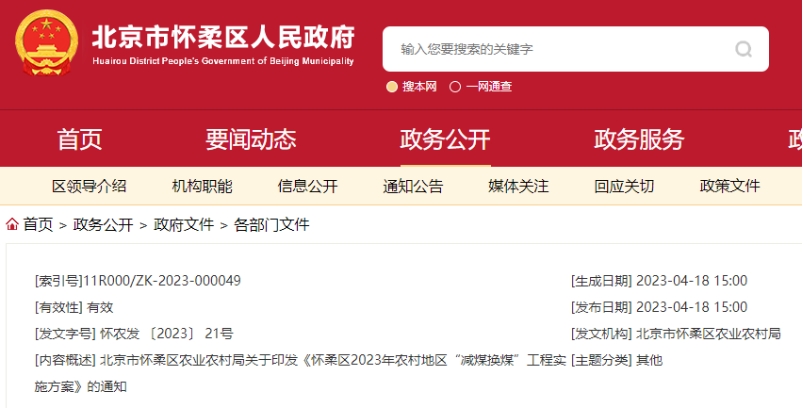This screenshot has height=408, width=802.
Task: Open the 首页 main navigation tab
Action: [79, 139]
